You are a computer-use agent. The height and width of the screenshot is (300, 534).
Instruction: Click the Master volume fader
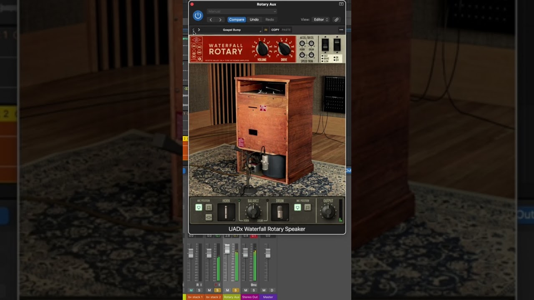(268, 253)
